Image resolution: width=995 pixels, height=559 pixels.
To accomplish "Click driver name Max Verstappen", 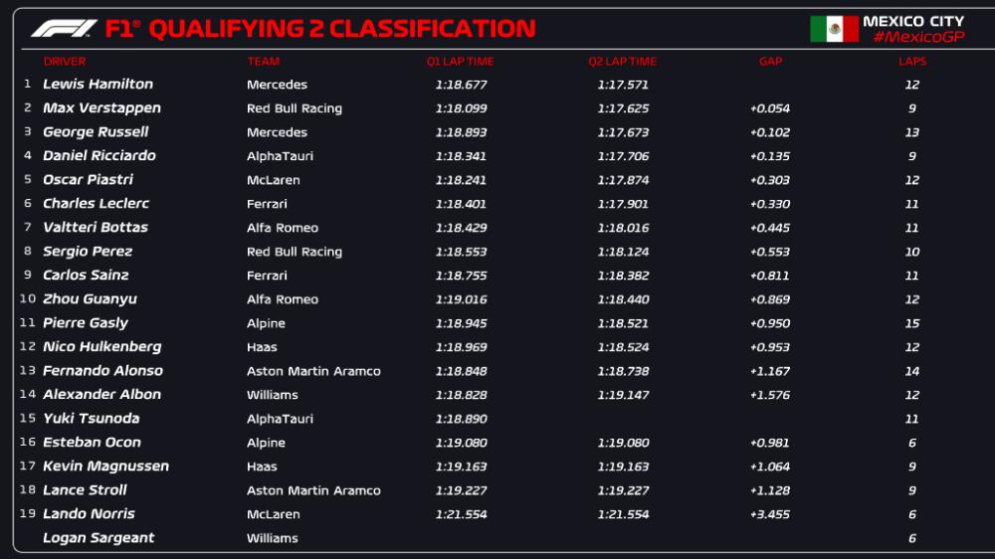I will [101, 108].
